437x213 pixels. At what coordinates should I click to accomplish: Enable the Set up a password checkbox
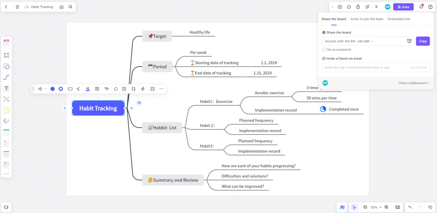[324, 49]
